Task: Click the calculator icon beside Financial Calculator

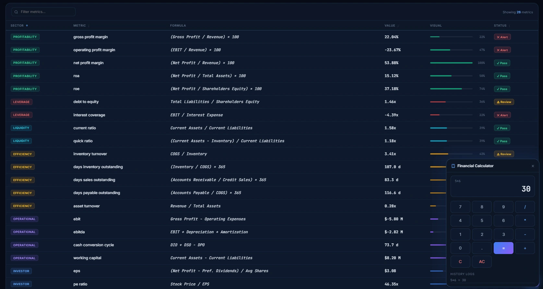Action: pyautogui.click(x=453, y=166)
